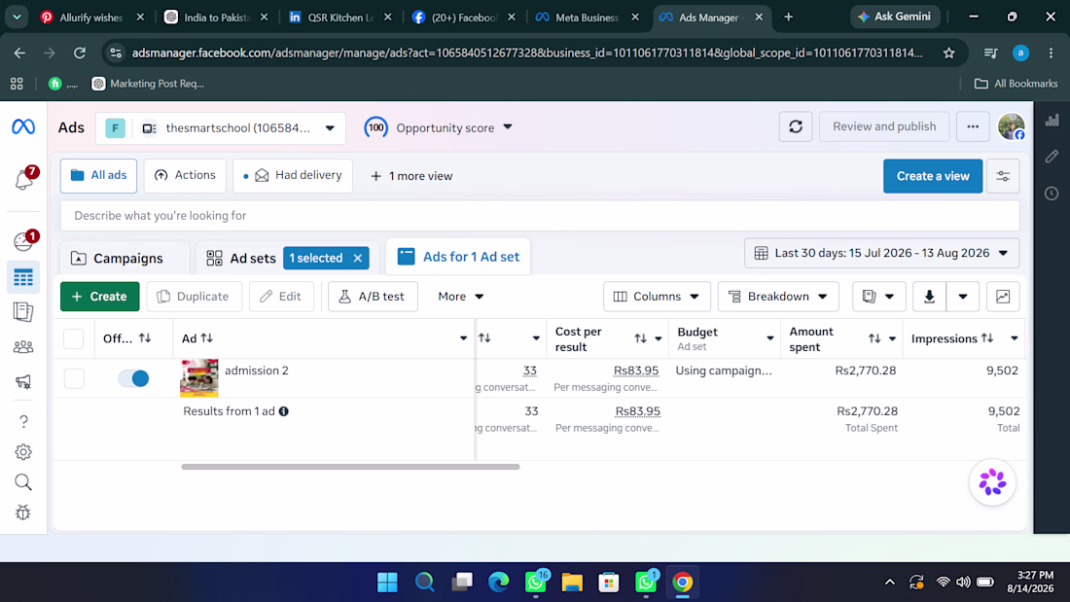Select the Had delivery view
Screen dimensions: 1070x602
tap(293, 175)
